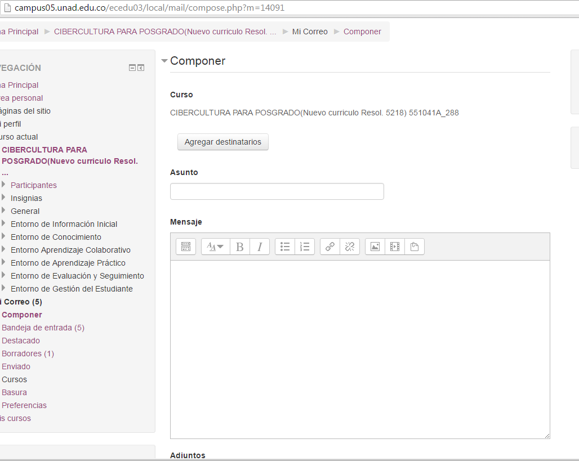The width and height of the screenshot is (579, 461).
Task: Click the insert link icon
Action: (x=330, y=247)
